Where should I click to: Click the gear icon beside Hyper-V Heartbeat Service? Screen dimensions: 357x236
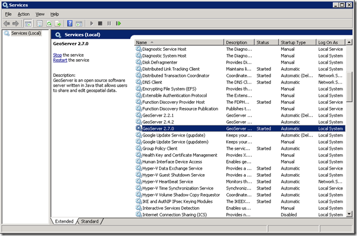tap(139, 181)
